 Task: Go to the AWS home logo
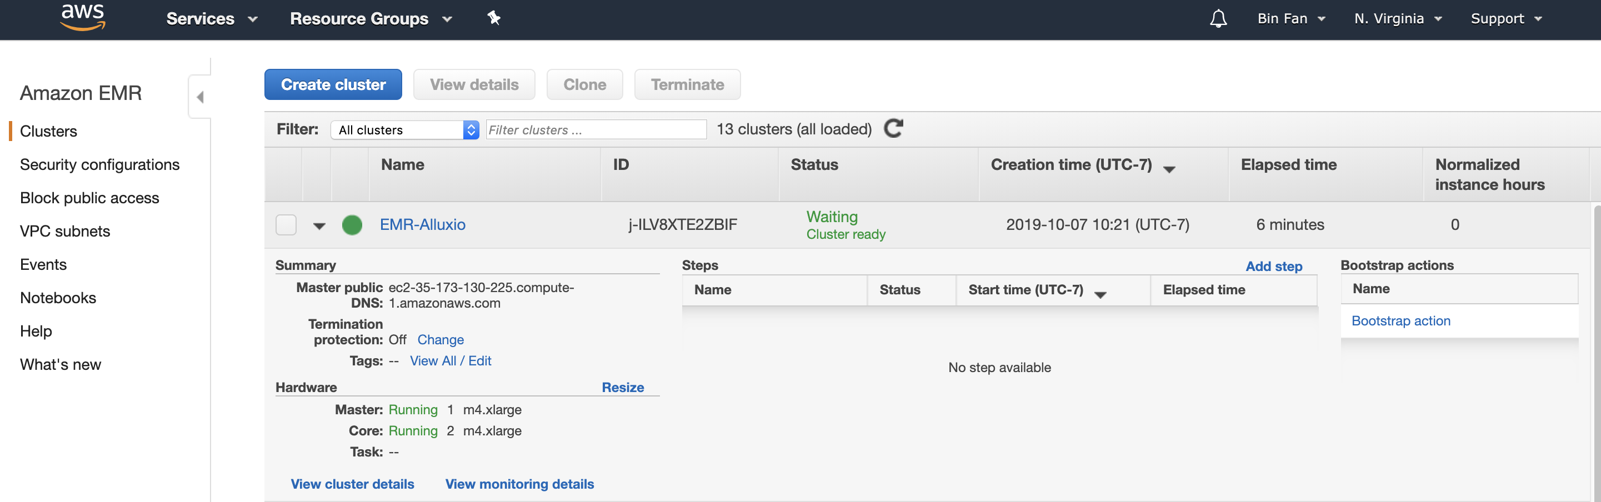(x=83, y=17)
